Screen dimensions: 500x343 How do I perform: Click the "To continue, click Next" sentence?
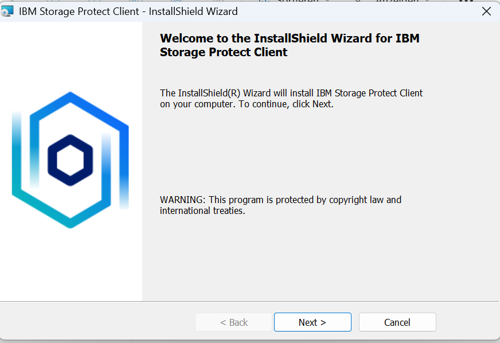tap(286, 104)
